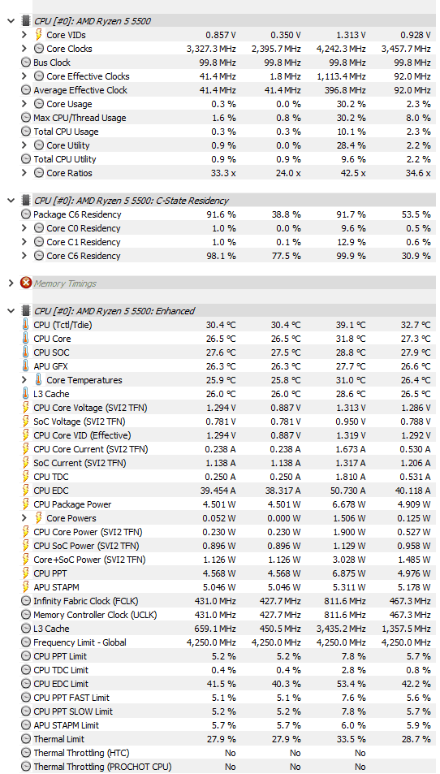Click the clock icon next to Bus Clock
Image resolution: width=440 pixels, height=774 pixels.
click(26, 63)
